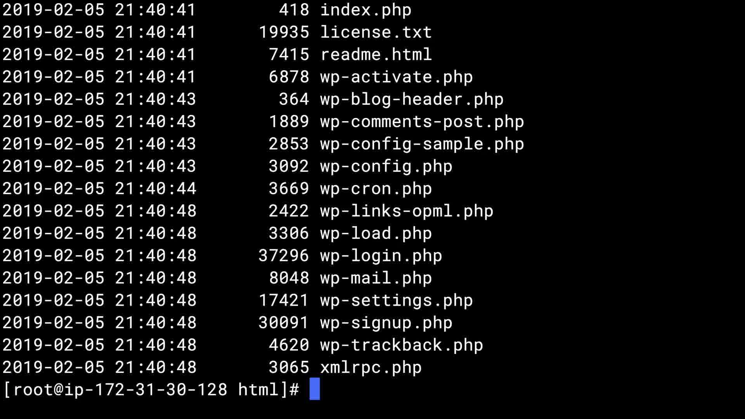Viewport: 745px width, 419px height.
Task: Click on the wp-config.php filename
Action: coord(386,166)
